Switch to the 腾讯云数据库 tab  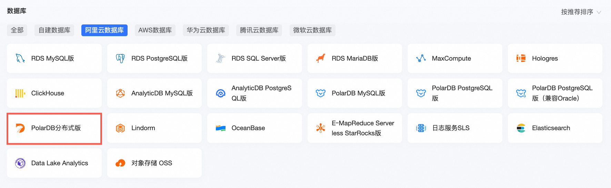coord(259,30)
